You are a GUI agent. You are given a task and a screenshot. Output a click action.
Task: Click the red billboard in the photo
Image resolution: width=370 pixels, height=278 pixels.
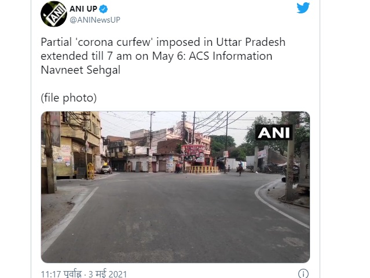tap(193, 153)
